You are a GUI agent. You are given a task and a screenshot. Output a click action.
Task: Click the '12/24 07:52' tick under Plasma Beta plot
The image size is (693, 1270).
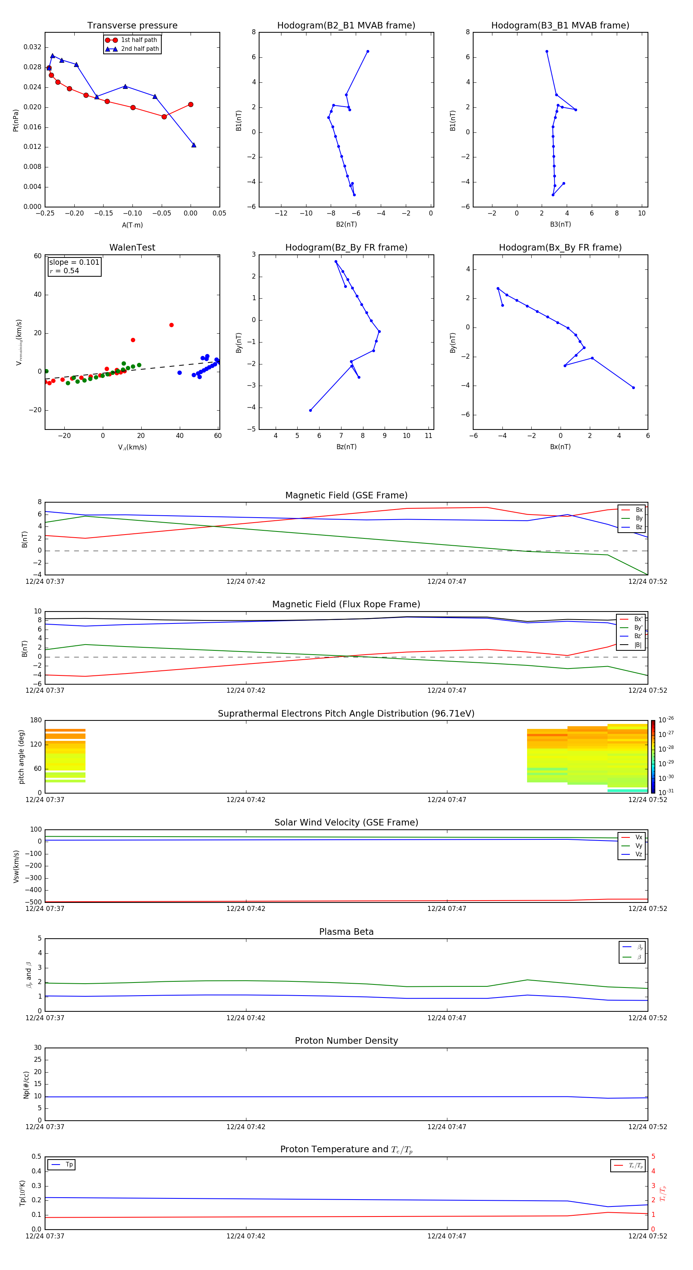pos(647,1018)
